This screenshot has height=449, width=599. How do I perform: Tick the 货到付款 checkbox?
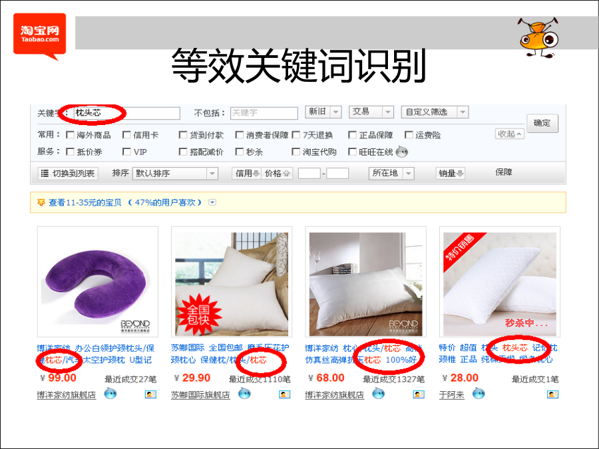[183, 135]
